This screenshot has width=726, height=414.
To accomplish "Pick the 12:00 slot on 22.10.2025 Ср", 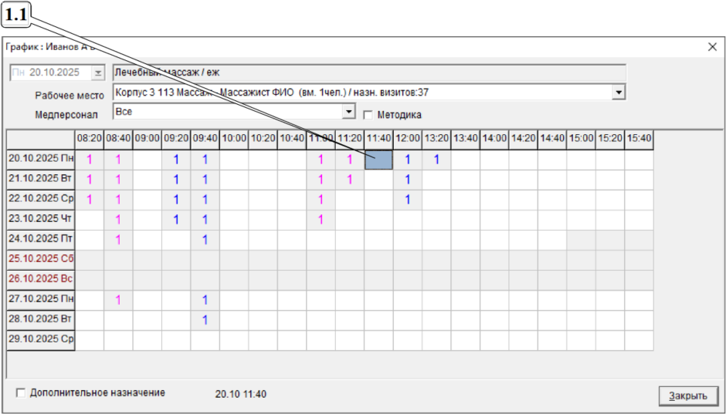I will 407,200.
